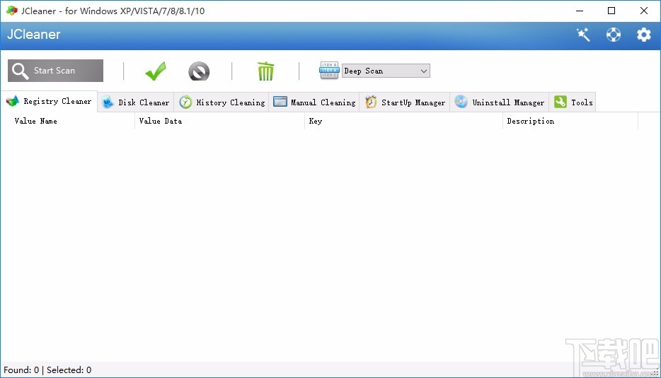The image size is (661, 378).
Task: Switch to the StartUp Manager tab
Action: tap(405, 102)
